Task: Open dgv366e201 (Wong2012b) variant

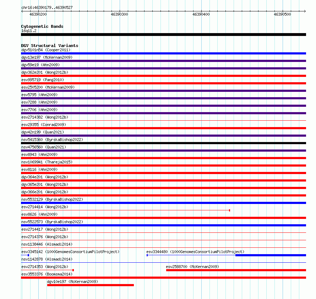Action: coord(45,192)
